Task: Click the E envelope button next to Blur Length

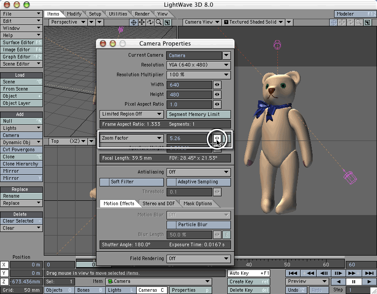Action: pos(226,235)
